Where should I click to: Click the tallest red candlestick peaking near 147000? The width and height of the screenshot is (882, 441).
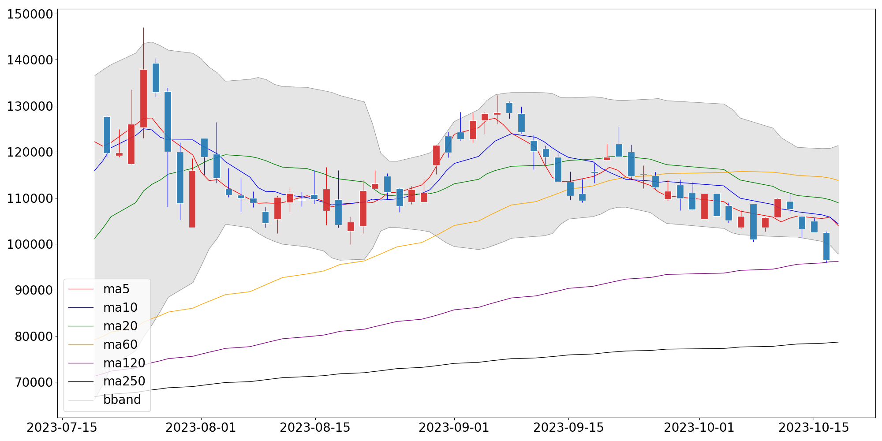[x=143, y=98]
